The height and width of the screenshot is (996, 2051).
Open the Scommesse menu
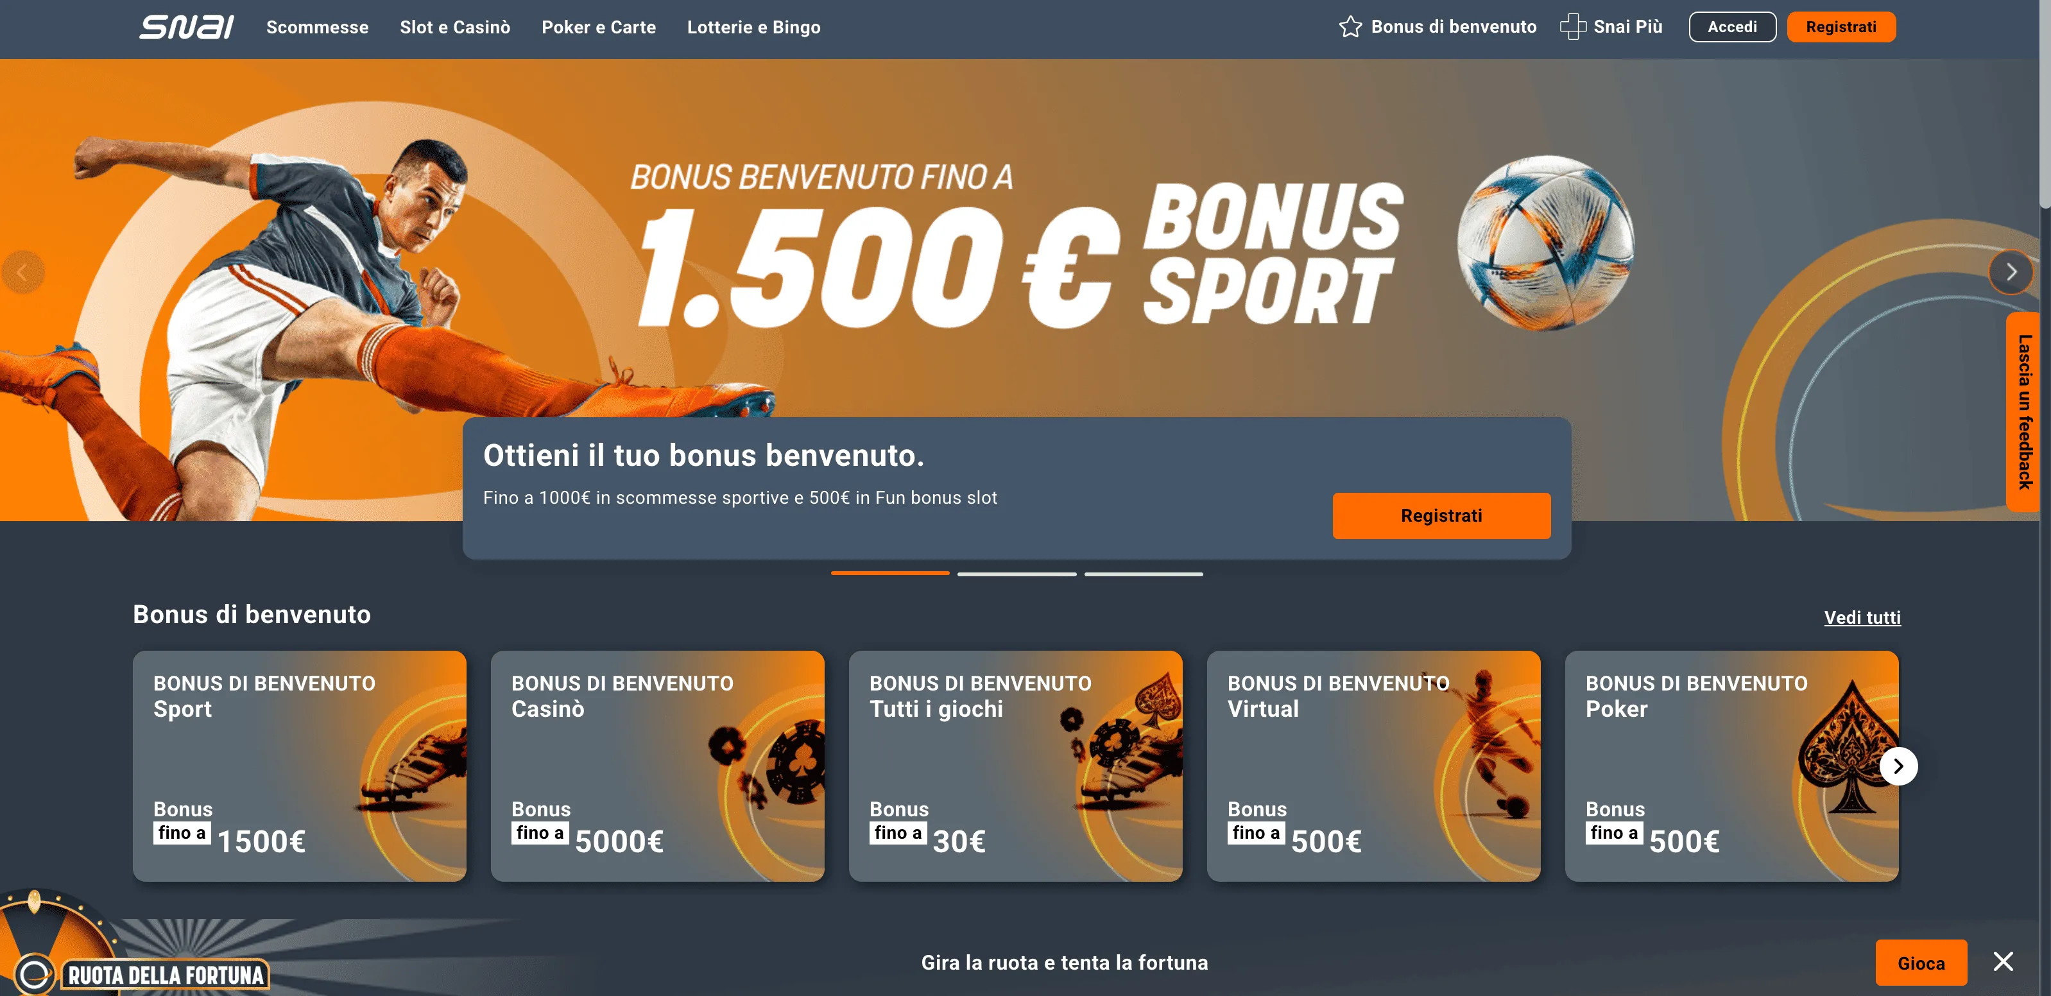pos(317,27)
